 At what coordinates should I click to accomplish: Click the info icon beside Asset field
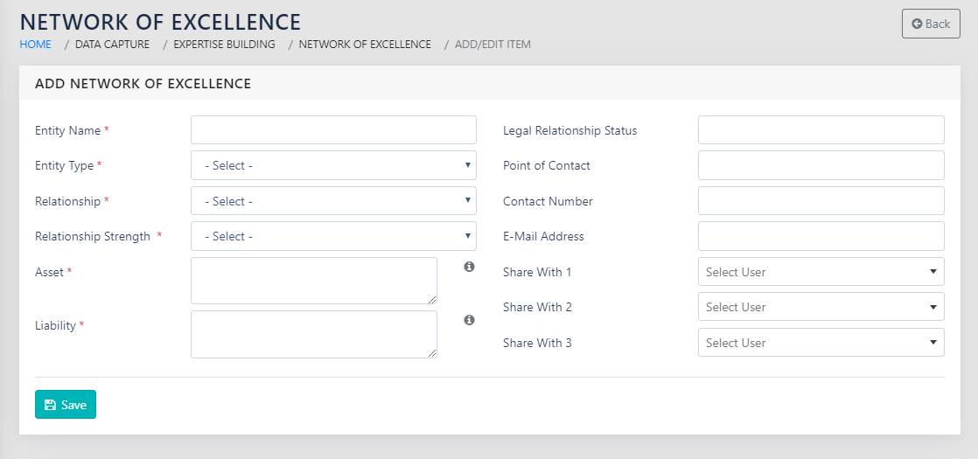[x=469, y=267]
